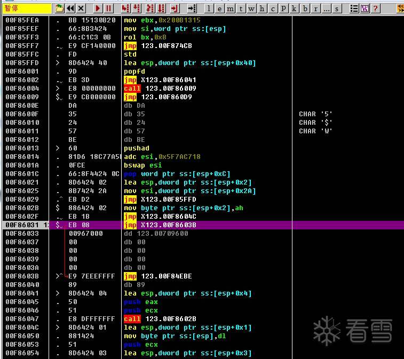Click 'jmp 123.00F860D9' instruction
This screenshot has width=404, height=359.
157,97
